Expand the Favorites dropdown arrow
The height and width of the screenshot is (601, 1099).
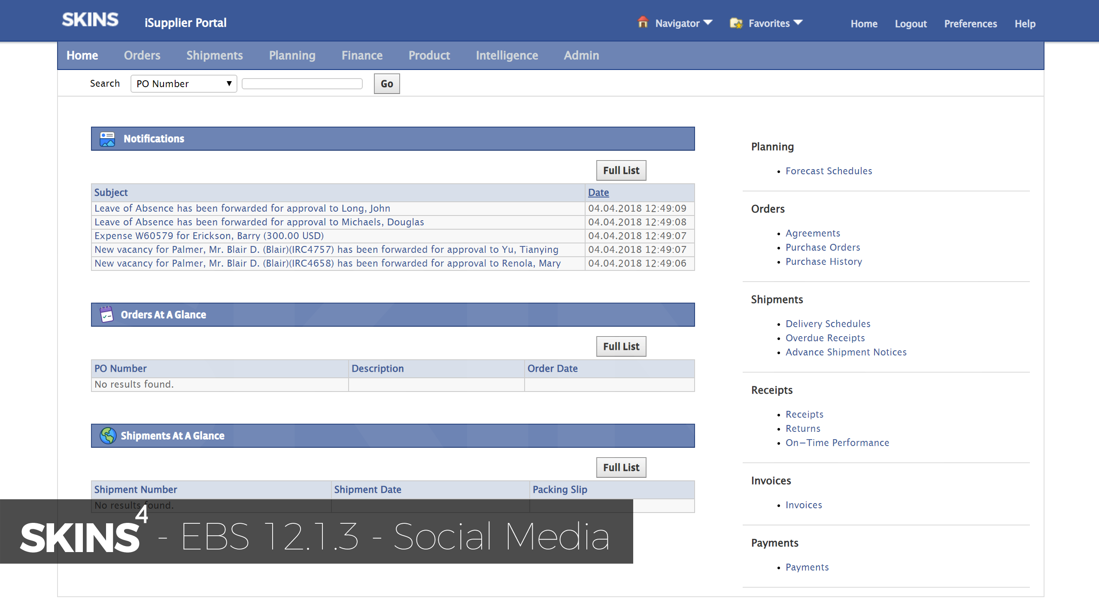pos(798,22)
